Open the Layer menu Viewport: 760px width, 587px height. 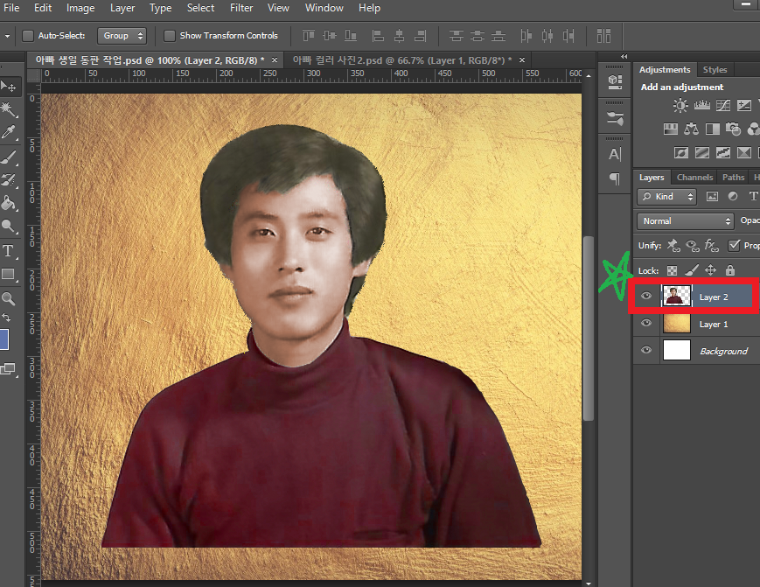[122, 8]
